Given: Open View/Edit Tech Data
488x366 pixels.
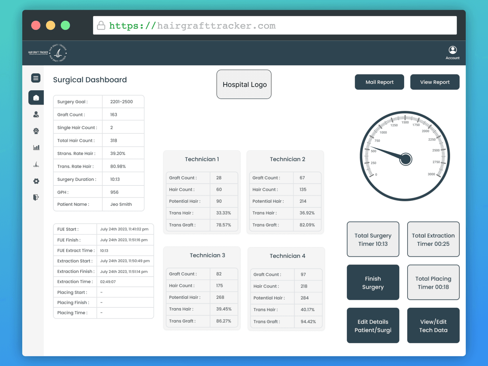Looking at the screenshot, I should [433, 325].
